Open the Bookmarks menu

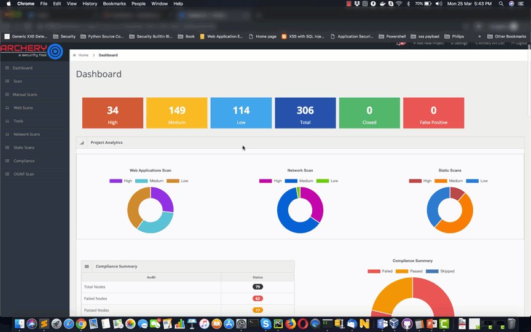[x=114, y=4]
